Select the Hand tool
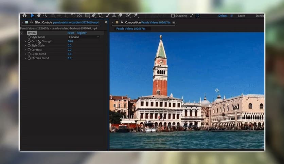Image resolution: width=284 pixels, height=164 pixels. point(39,16)
